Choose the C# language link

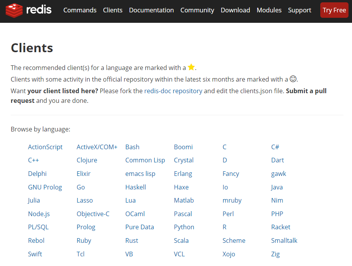point(275,147)
